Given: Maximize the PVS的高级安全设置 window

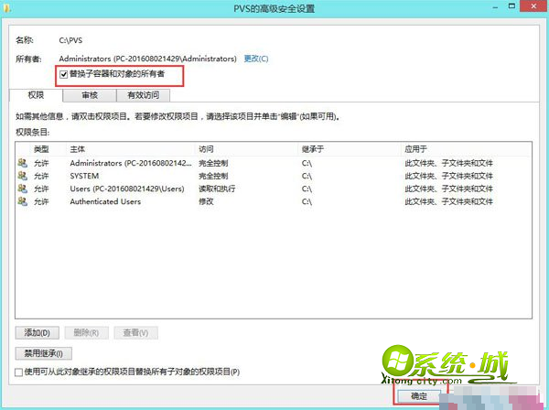Looking at the screenshot, I should coord(511,6).
